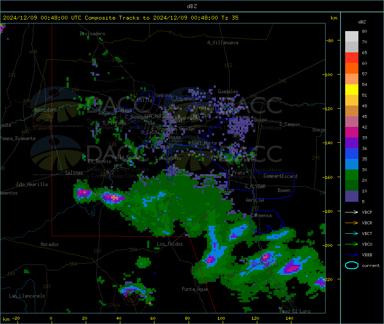The width and height of the screenshot is (384, 324).
Task: Click the 'Cda_Amarilla' map label
Action: coord(32,184)
